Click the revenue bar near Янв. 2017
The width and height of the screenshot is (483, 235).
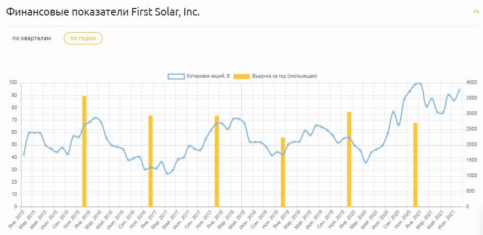150,163
